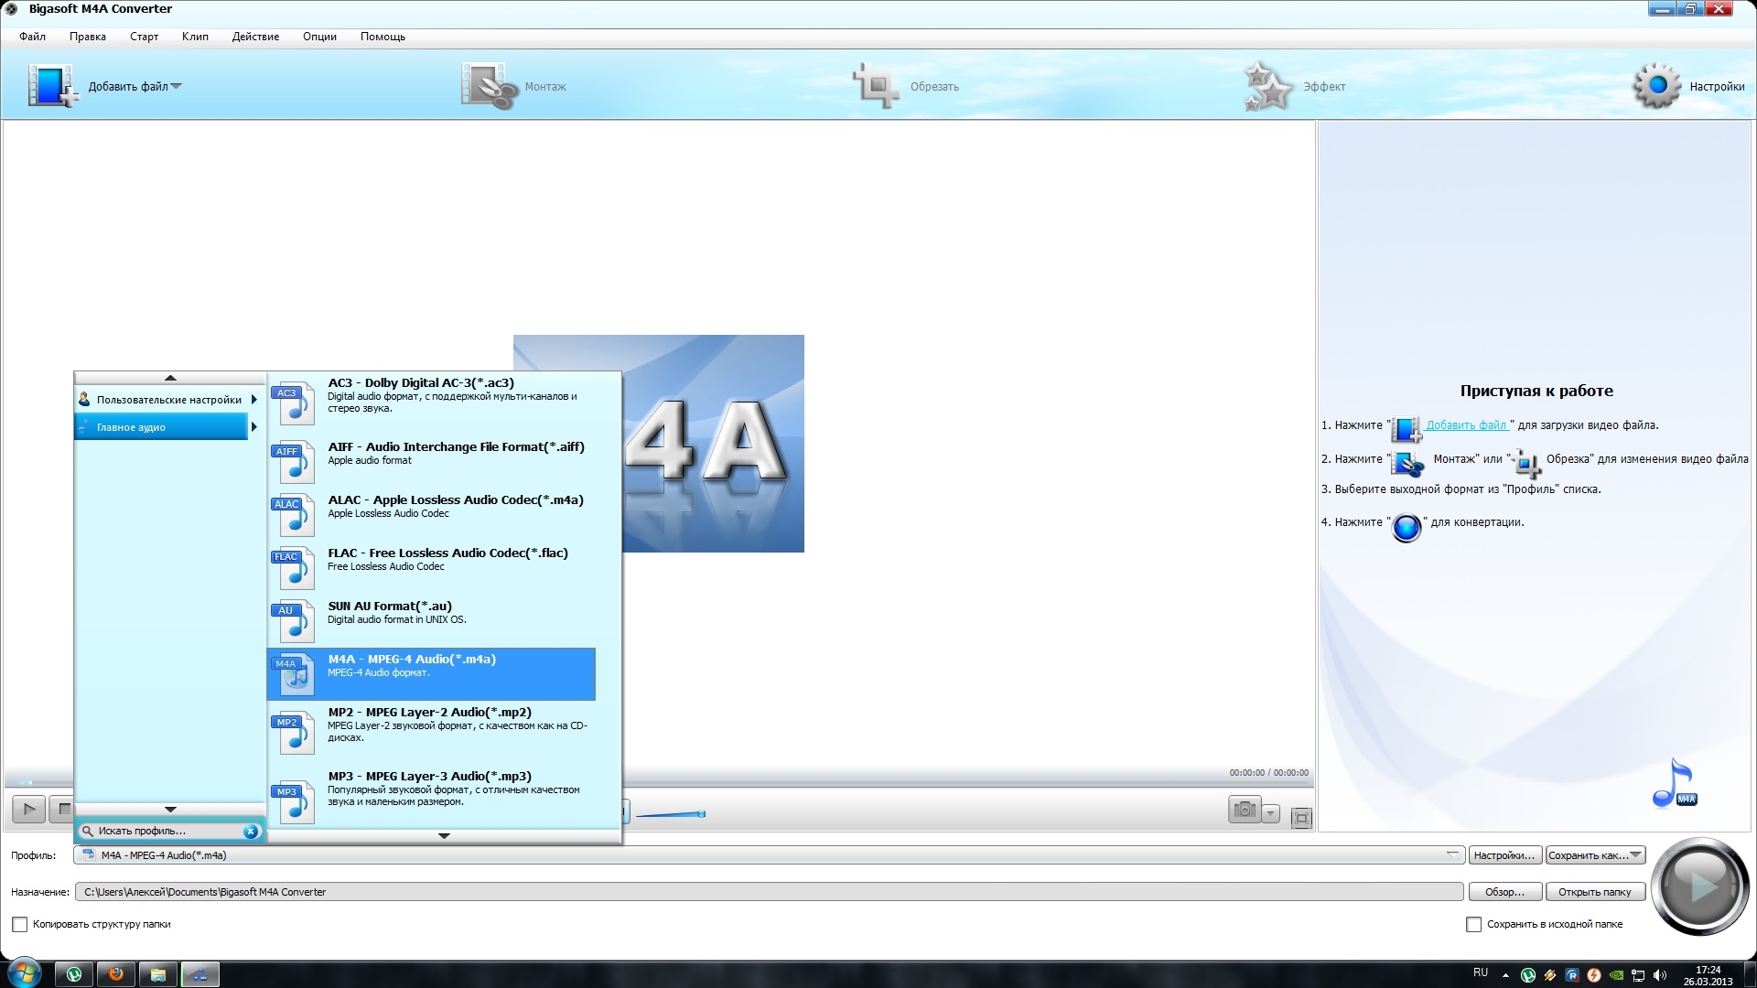Open the Действие menu
The image size is (1757, 988).
pos(255,37)
